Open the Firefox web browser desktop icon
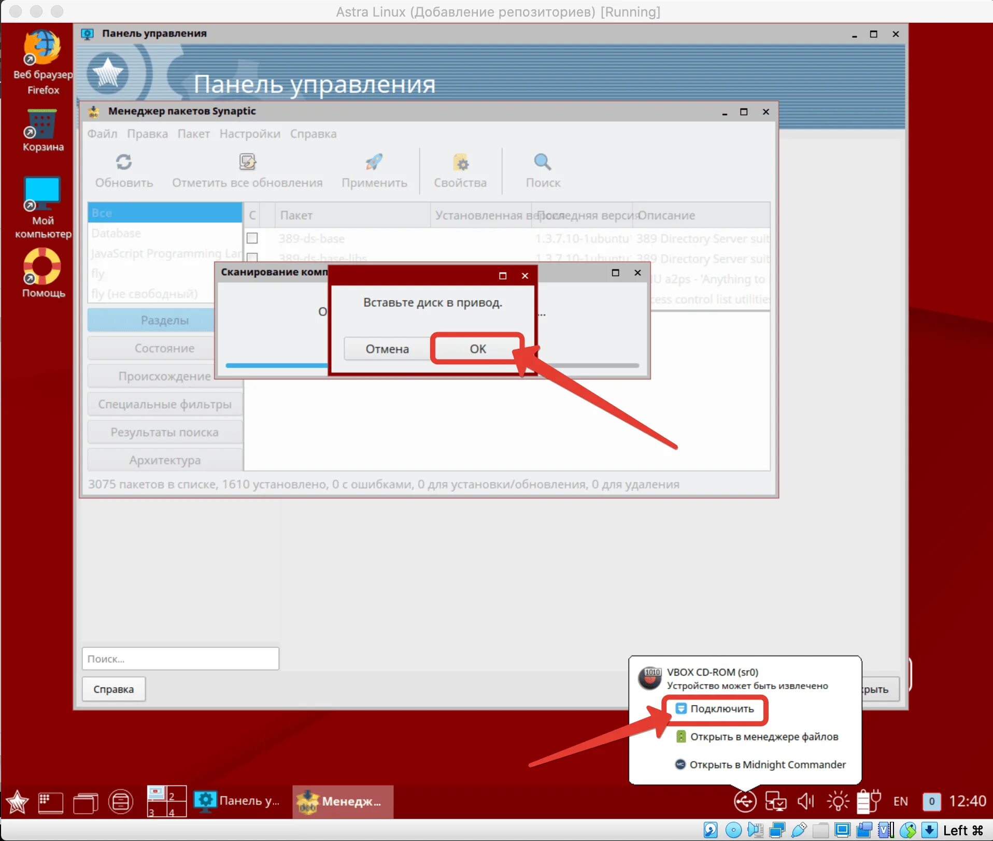 pyautogui.click(x=42, y=48)
